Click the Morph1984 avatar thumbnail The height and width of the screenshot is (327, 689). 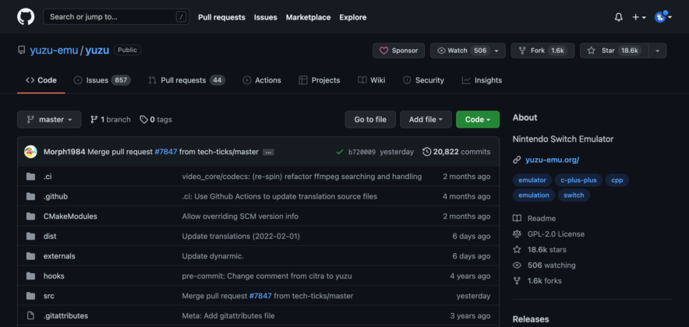30,152
